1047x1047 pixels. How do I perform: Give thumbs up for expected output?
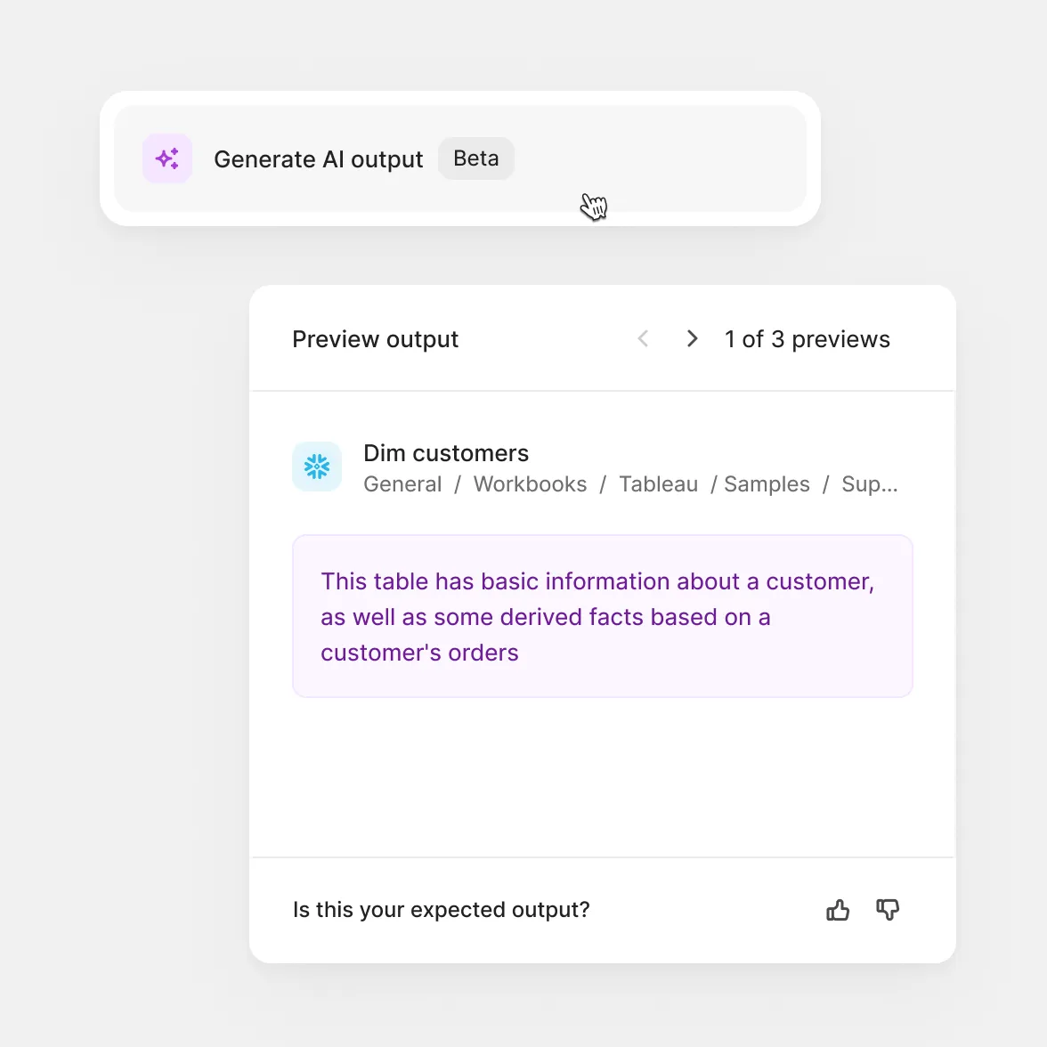838,910
